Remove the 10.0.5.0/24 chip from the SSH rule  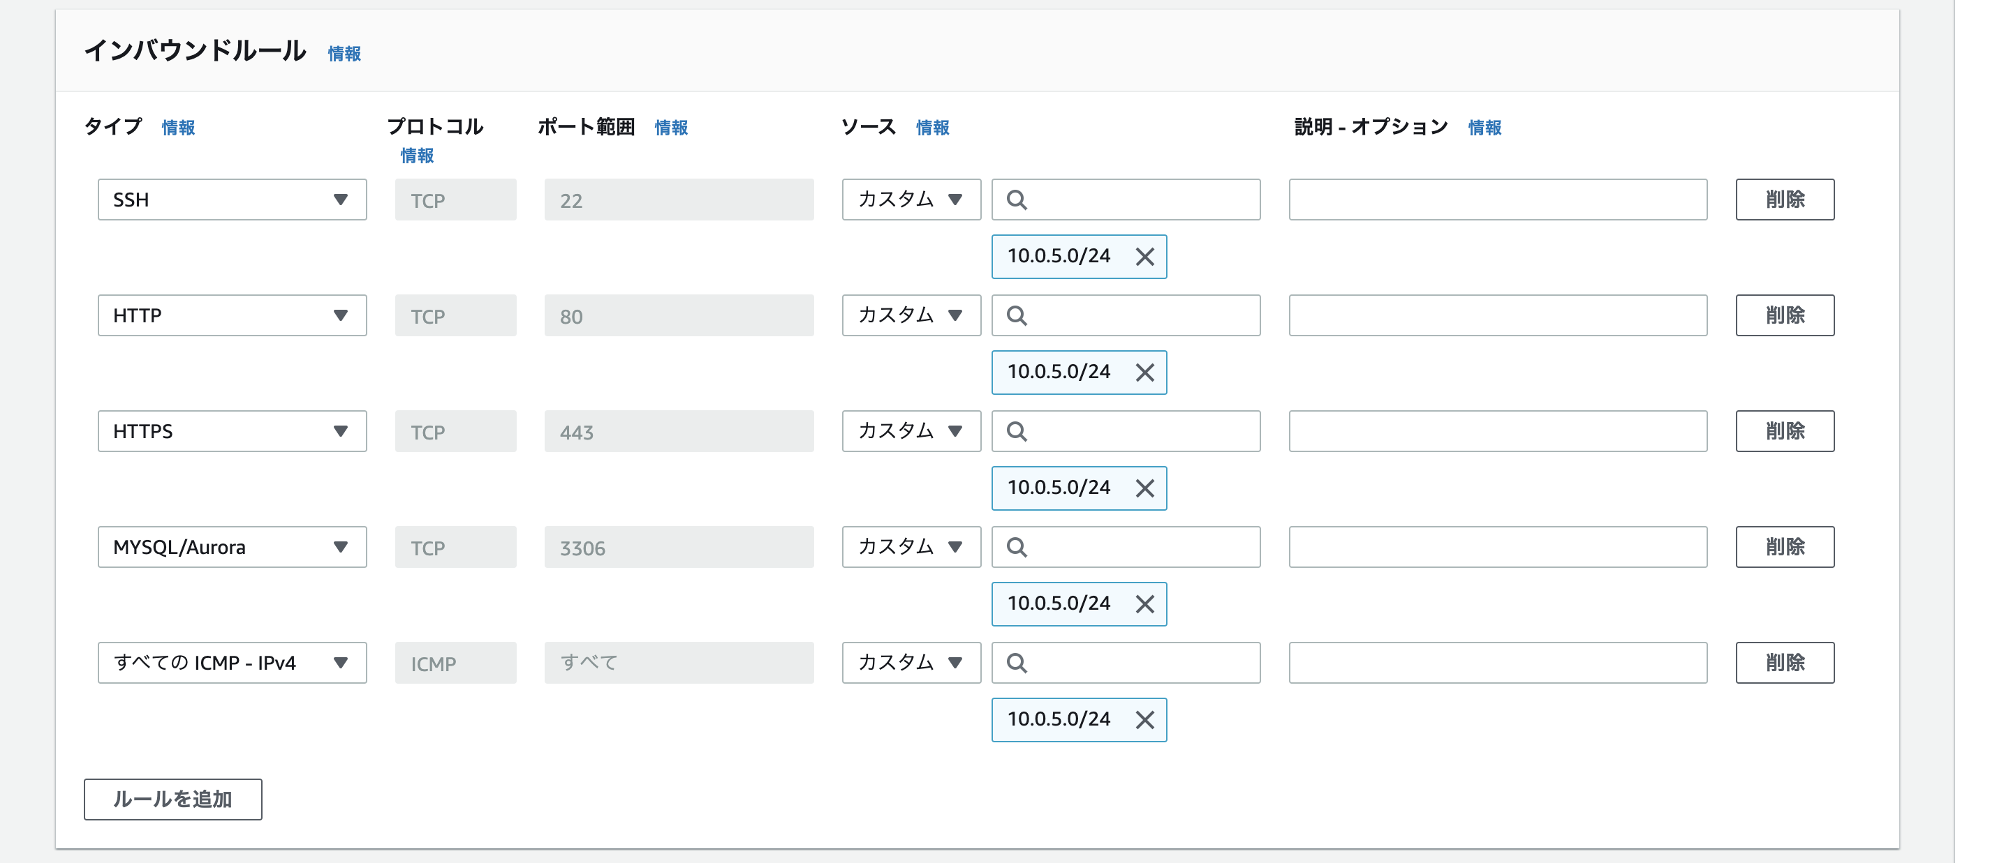pyautogui.click(x=1144, y=257)
